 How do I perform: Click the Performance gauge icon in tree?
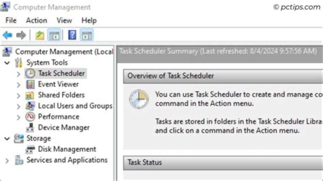30,116
